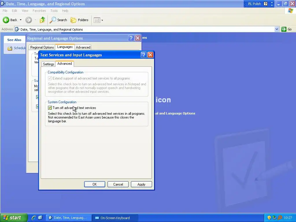Open the Back history dropdown arrow
The image size is (296, 222).
click(x=21, y=20)
